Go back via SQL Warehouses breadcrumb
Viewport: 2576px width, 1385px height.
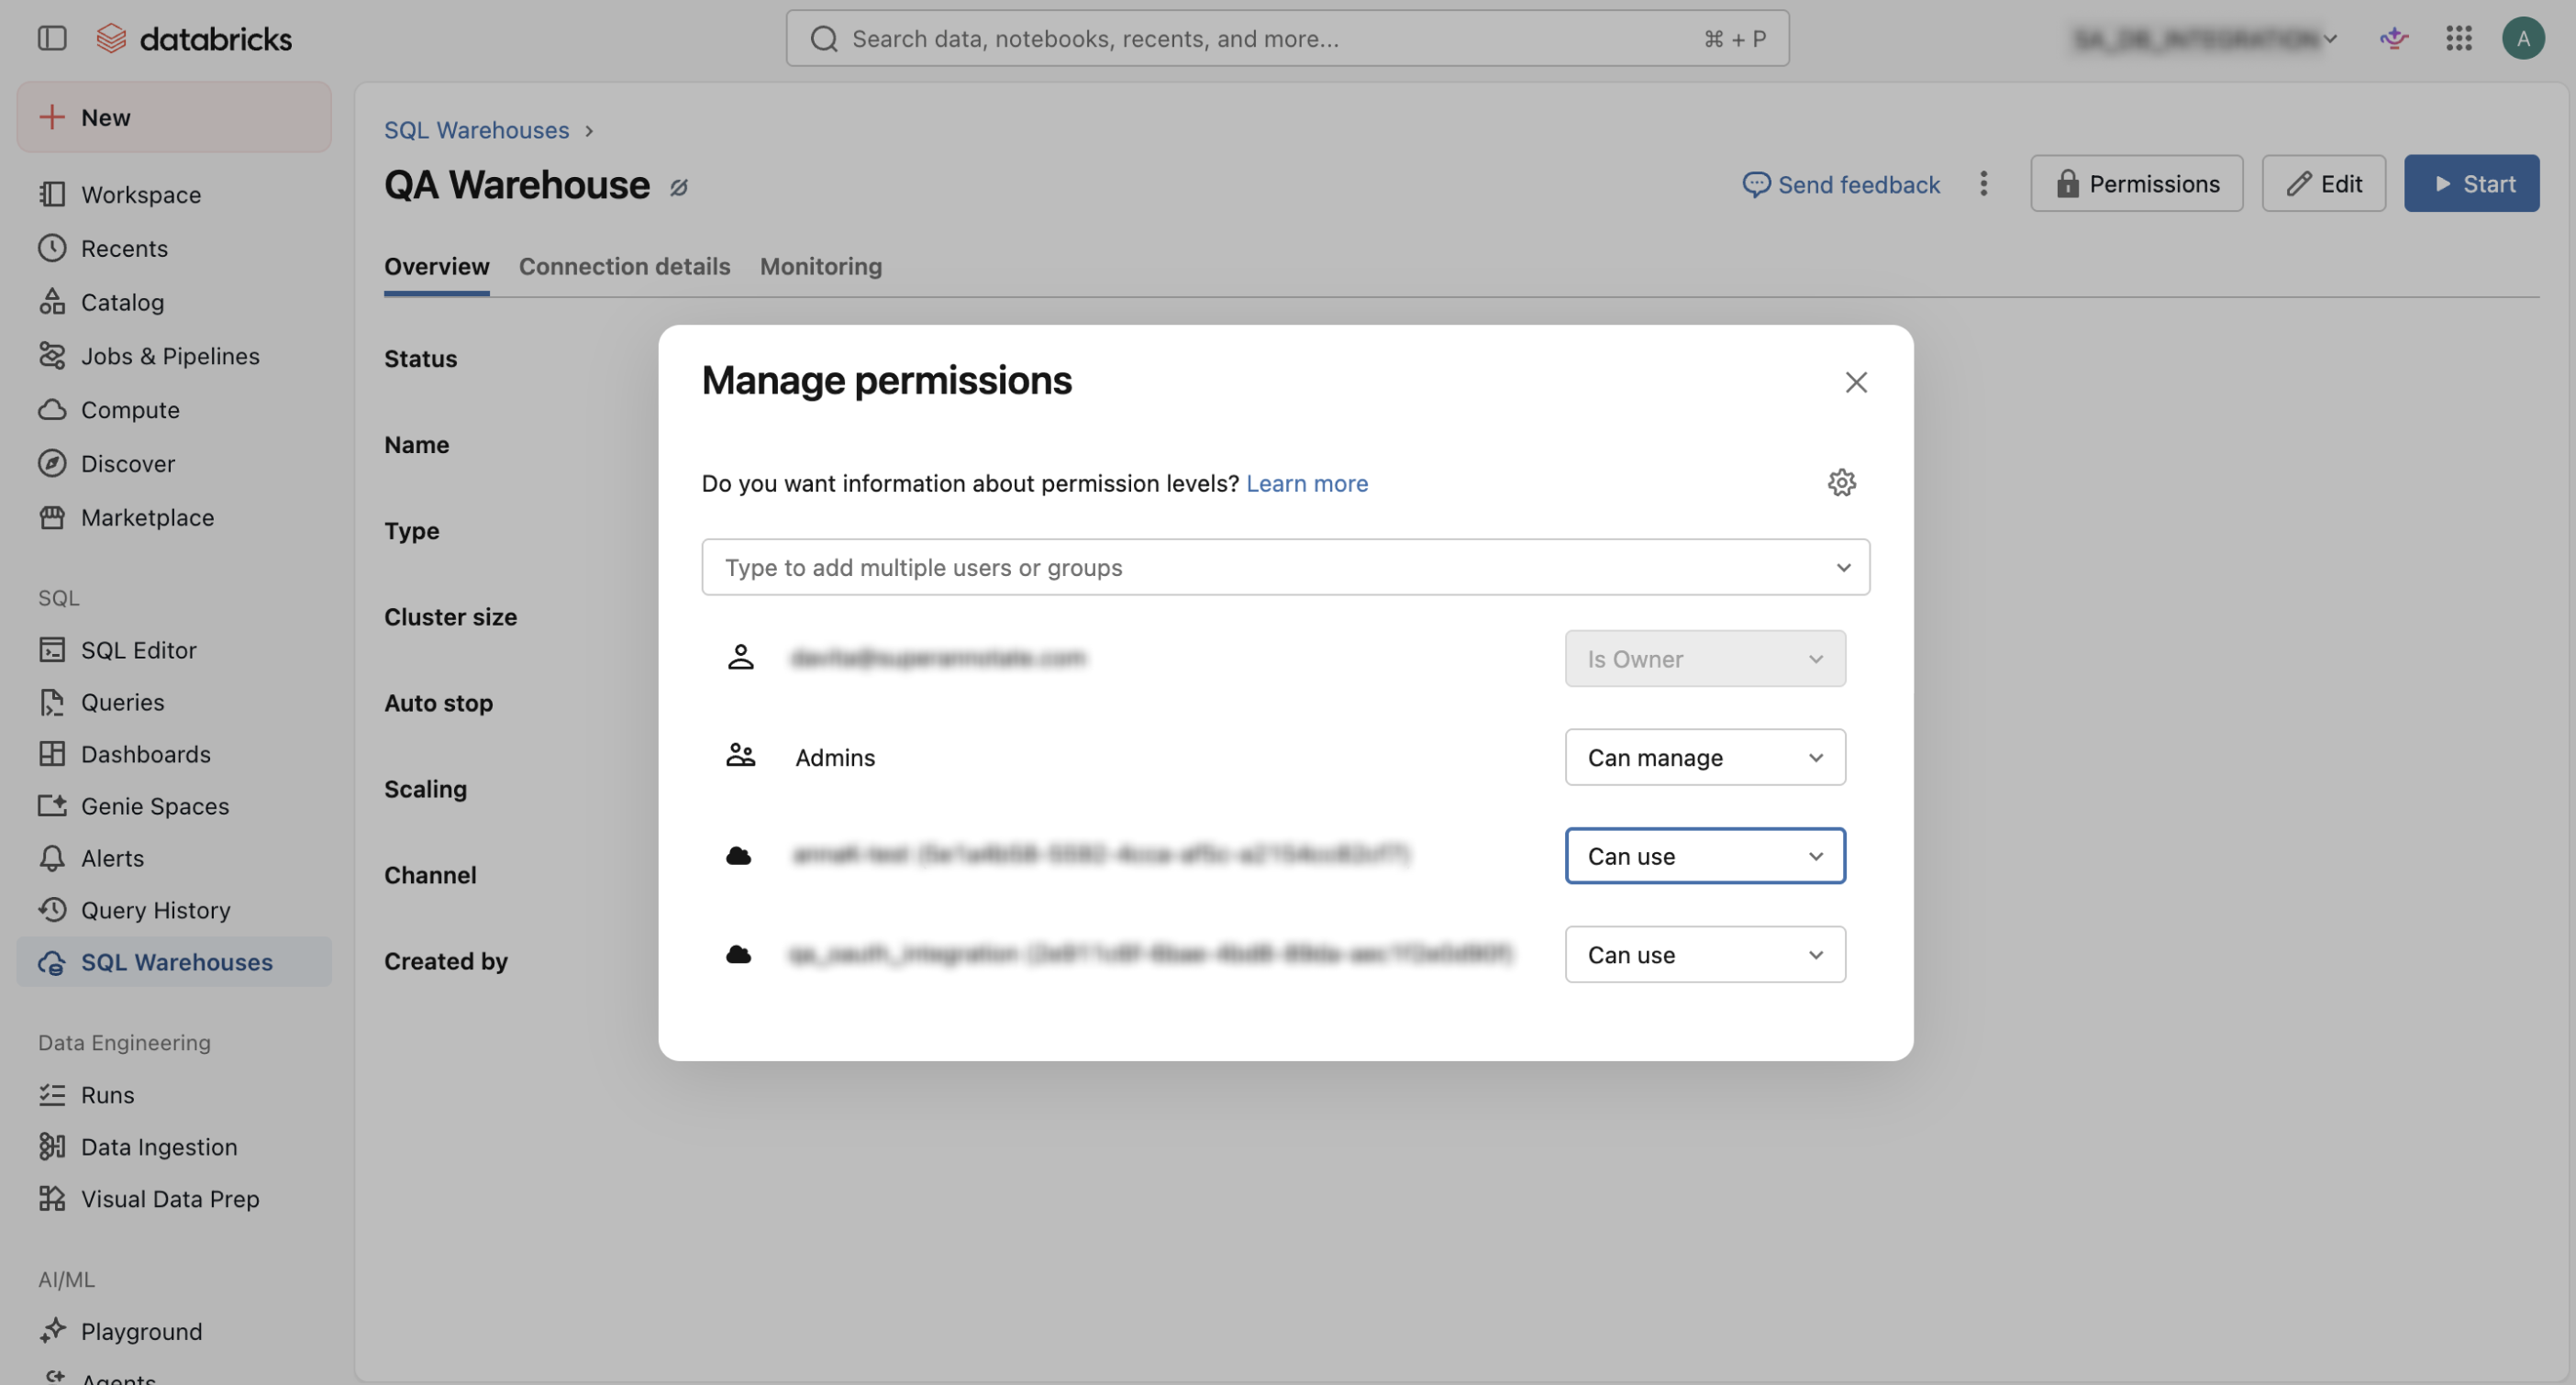tap(476, 130)
